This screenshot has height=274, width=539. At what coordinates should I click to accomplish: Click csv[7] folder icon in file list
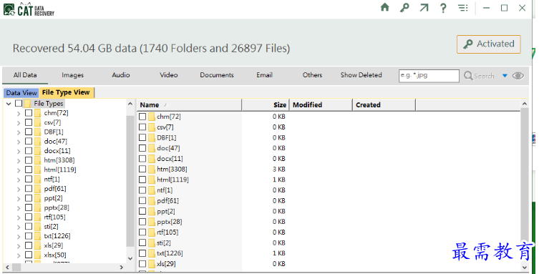click(x=152, y=127)
